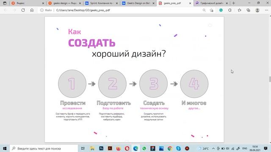The width and height of the screenshot is (271, 152).
Task: Close the Графический дизайн tab
Action: click(x=227, y=3)
